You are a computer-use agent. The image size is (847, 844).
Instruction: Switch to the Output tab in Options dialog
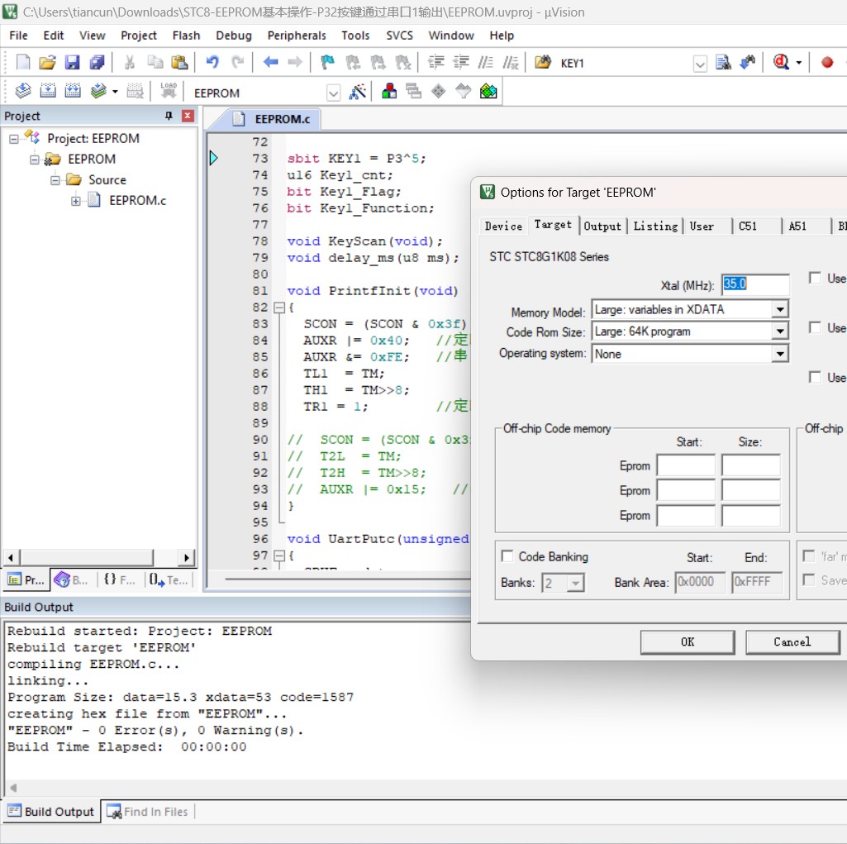(602, 226)
